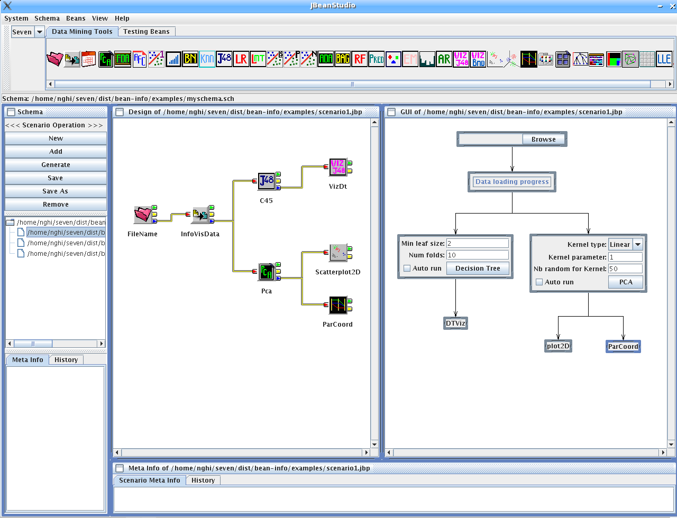The height and width of the screenshot is (518, 677).
Task: Click the Nb random for Kernel field
Action: pos(625,269)
